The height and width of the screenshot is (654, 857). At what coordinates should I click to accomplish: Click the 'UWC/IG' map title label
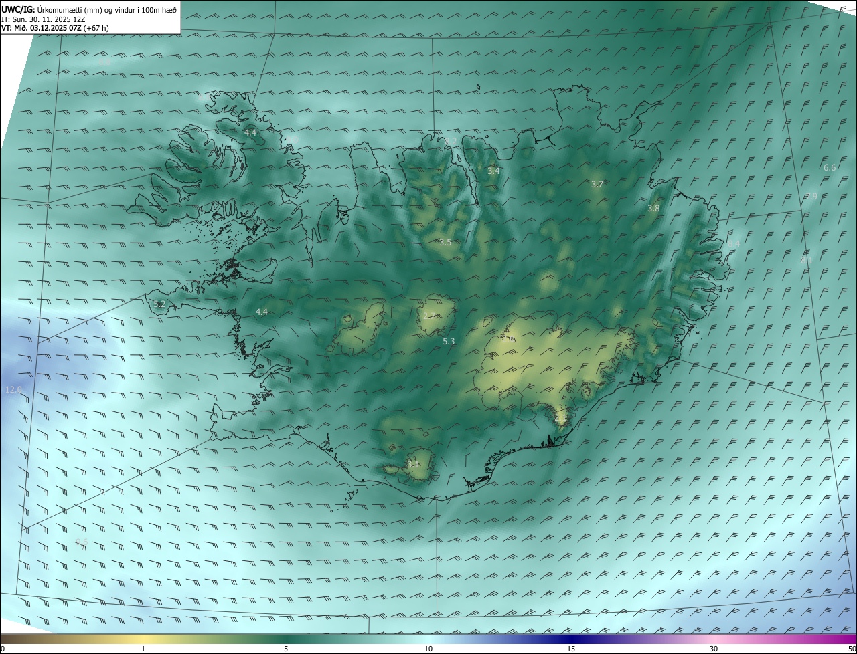pos(18,9)
